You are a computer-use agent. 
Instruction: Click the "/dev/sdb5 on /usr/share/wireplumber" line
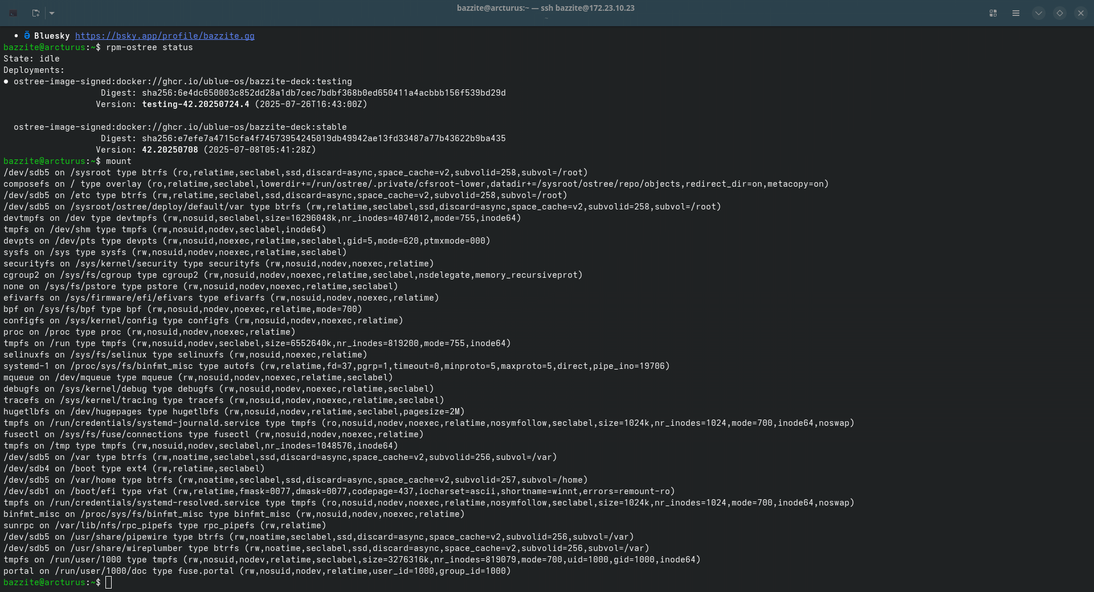click(x=326, y=548)
